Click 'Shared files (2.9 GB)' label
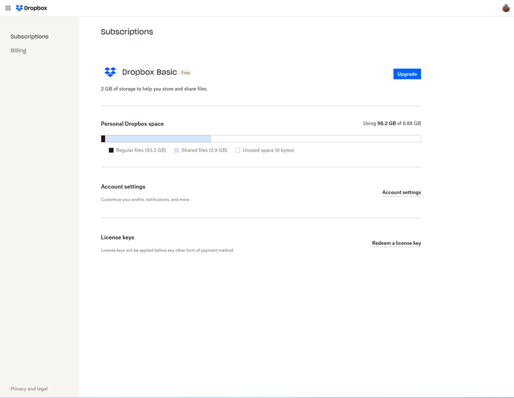Viewport: 514px width, 398px height. tap(204, 150)
